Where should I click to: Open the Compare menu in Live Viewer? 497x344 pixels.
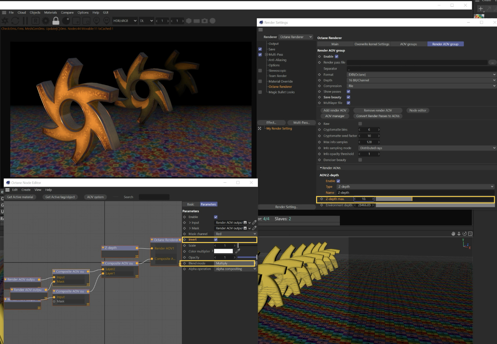(67, 12)
